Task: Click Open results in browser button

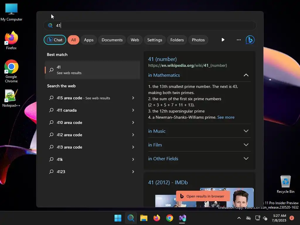Action: tap(203, 196)
